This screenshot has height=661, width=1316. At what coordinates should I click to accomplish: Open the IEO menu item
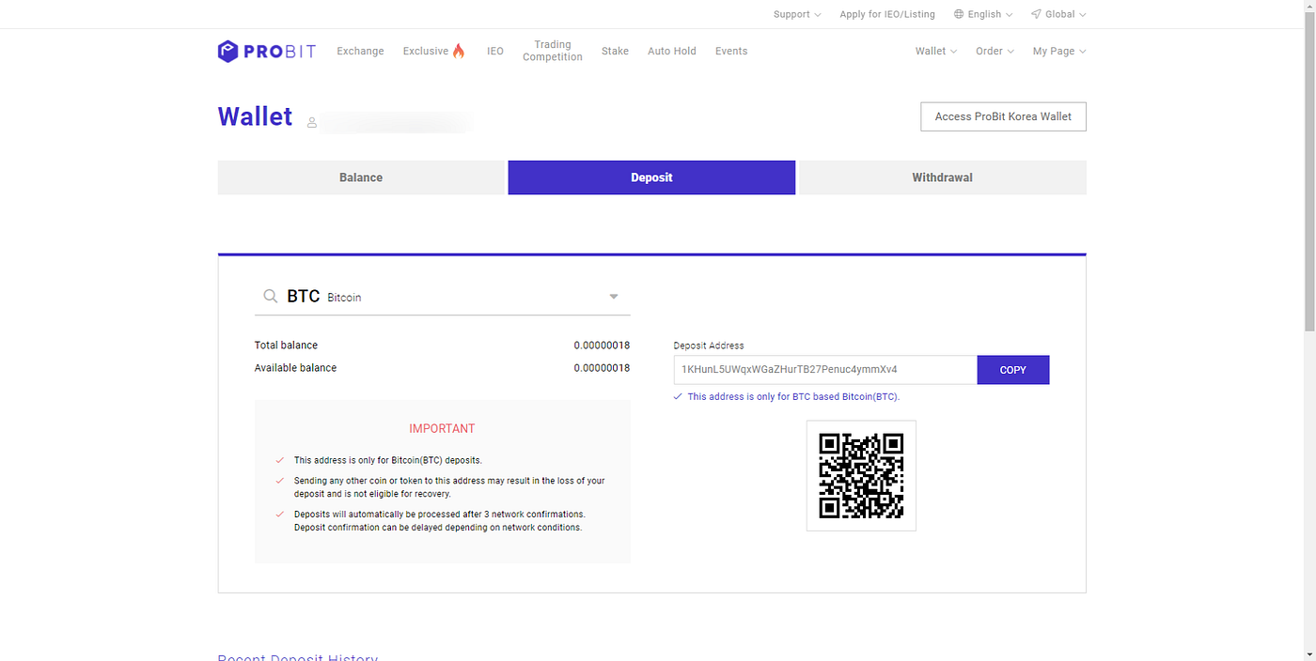click(x=495, y=51)
